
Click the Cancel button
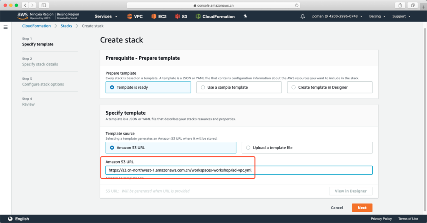(x=337, y=208)
